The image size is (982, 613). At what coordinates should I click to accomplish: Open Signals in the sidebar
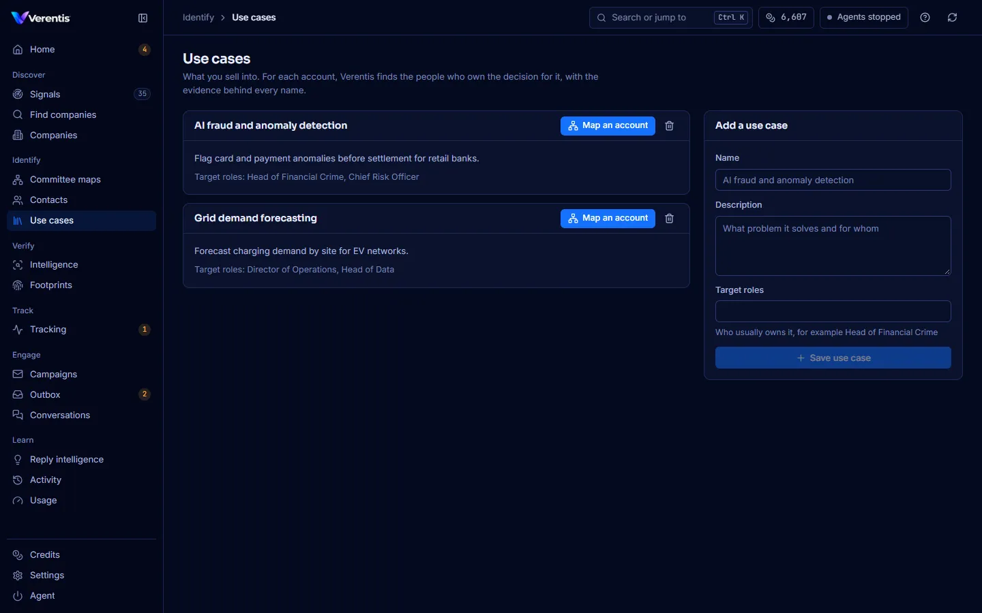click(x=81, y=94)
